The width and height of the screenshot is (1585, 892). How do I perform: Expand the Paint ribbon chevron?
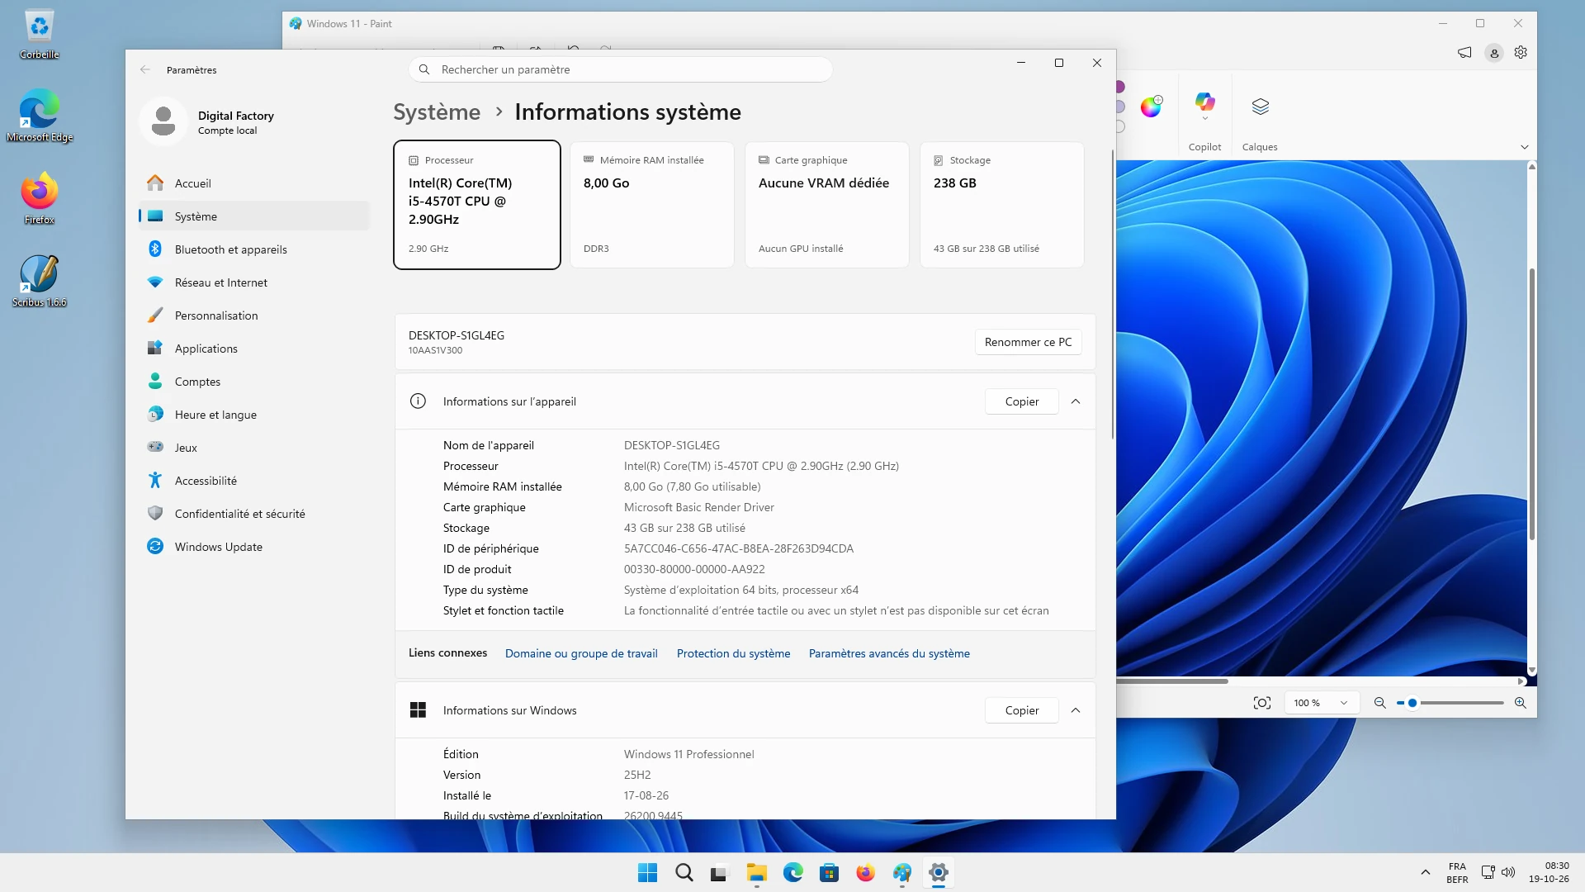click(1525, 147)
